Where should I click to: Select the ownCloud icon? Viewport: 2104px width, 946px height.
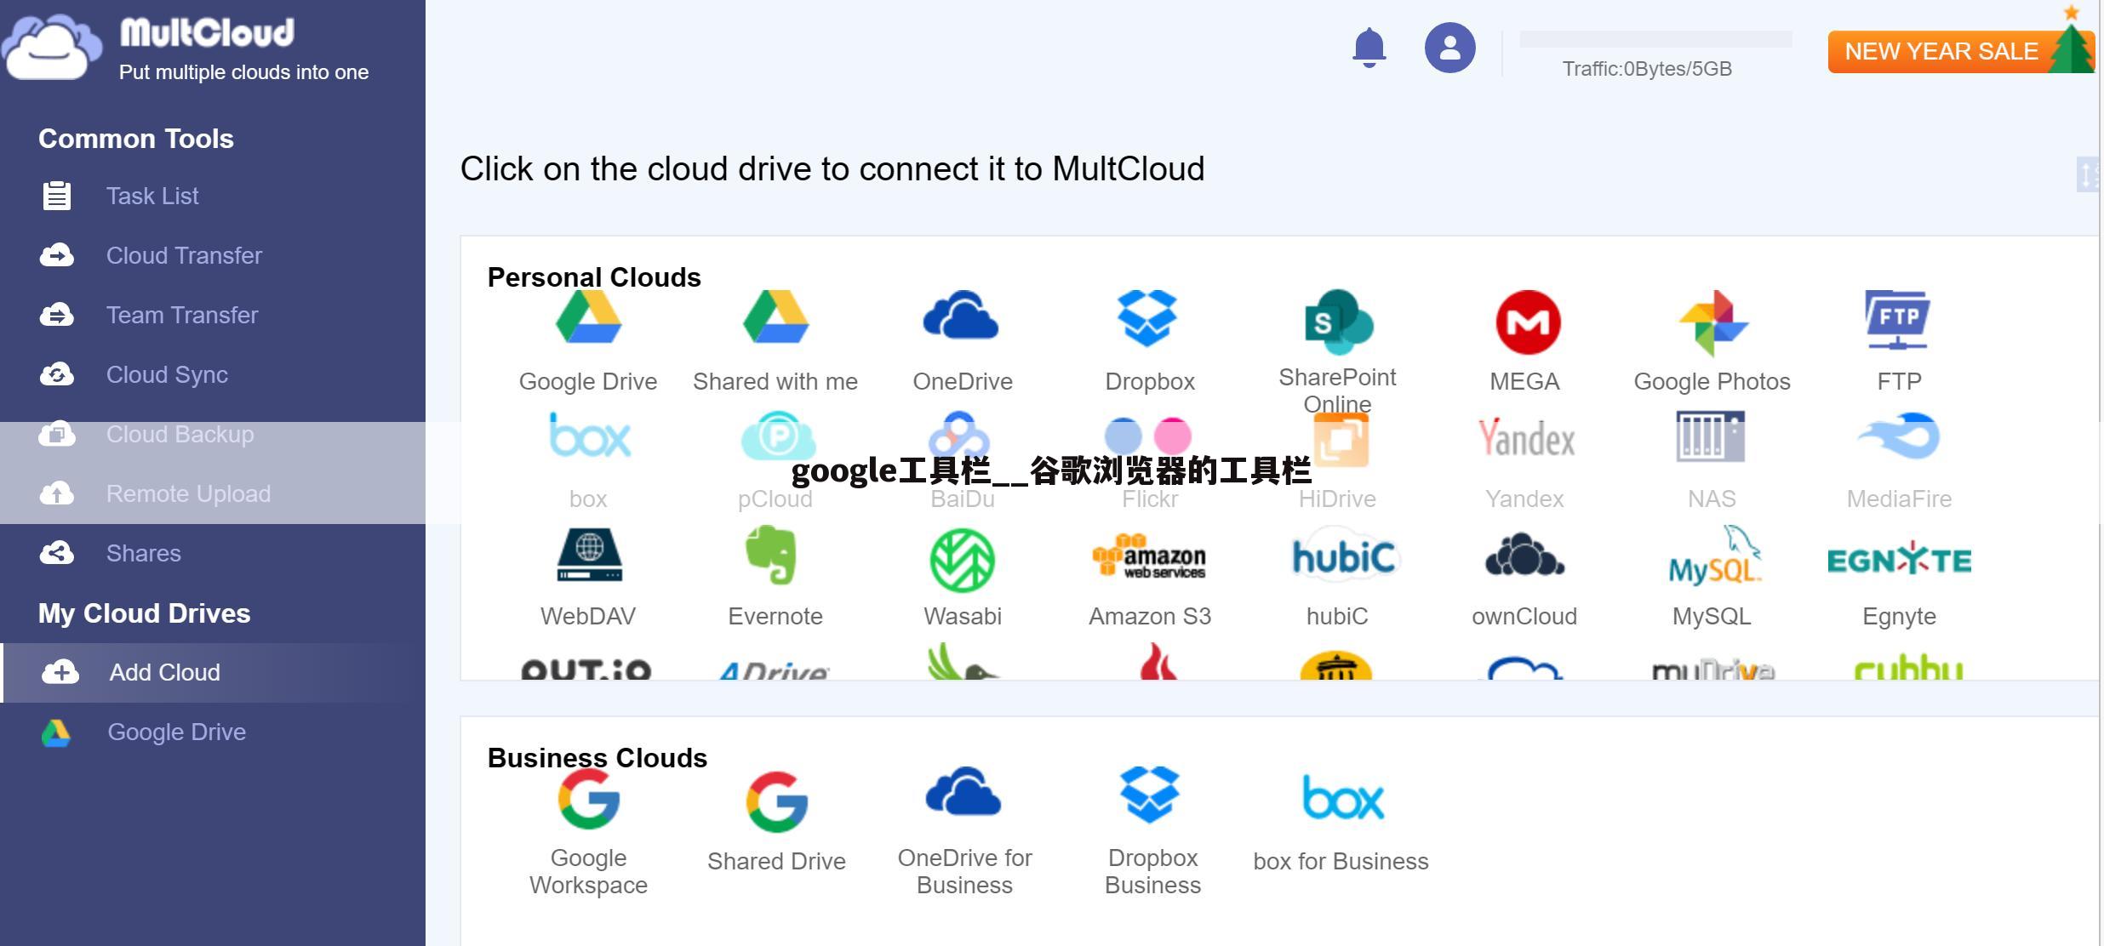1524,555
